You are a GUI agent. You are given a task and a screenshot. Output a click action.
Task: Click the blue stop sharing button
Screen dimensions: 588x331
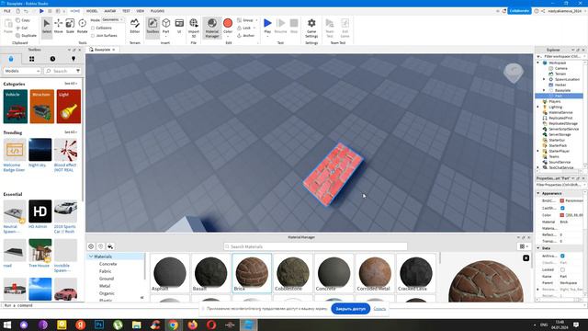pyautogui.click(x=351, y=309)
